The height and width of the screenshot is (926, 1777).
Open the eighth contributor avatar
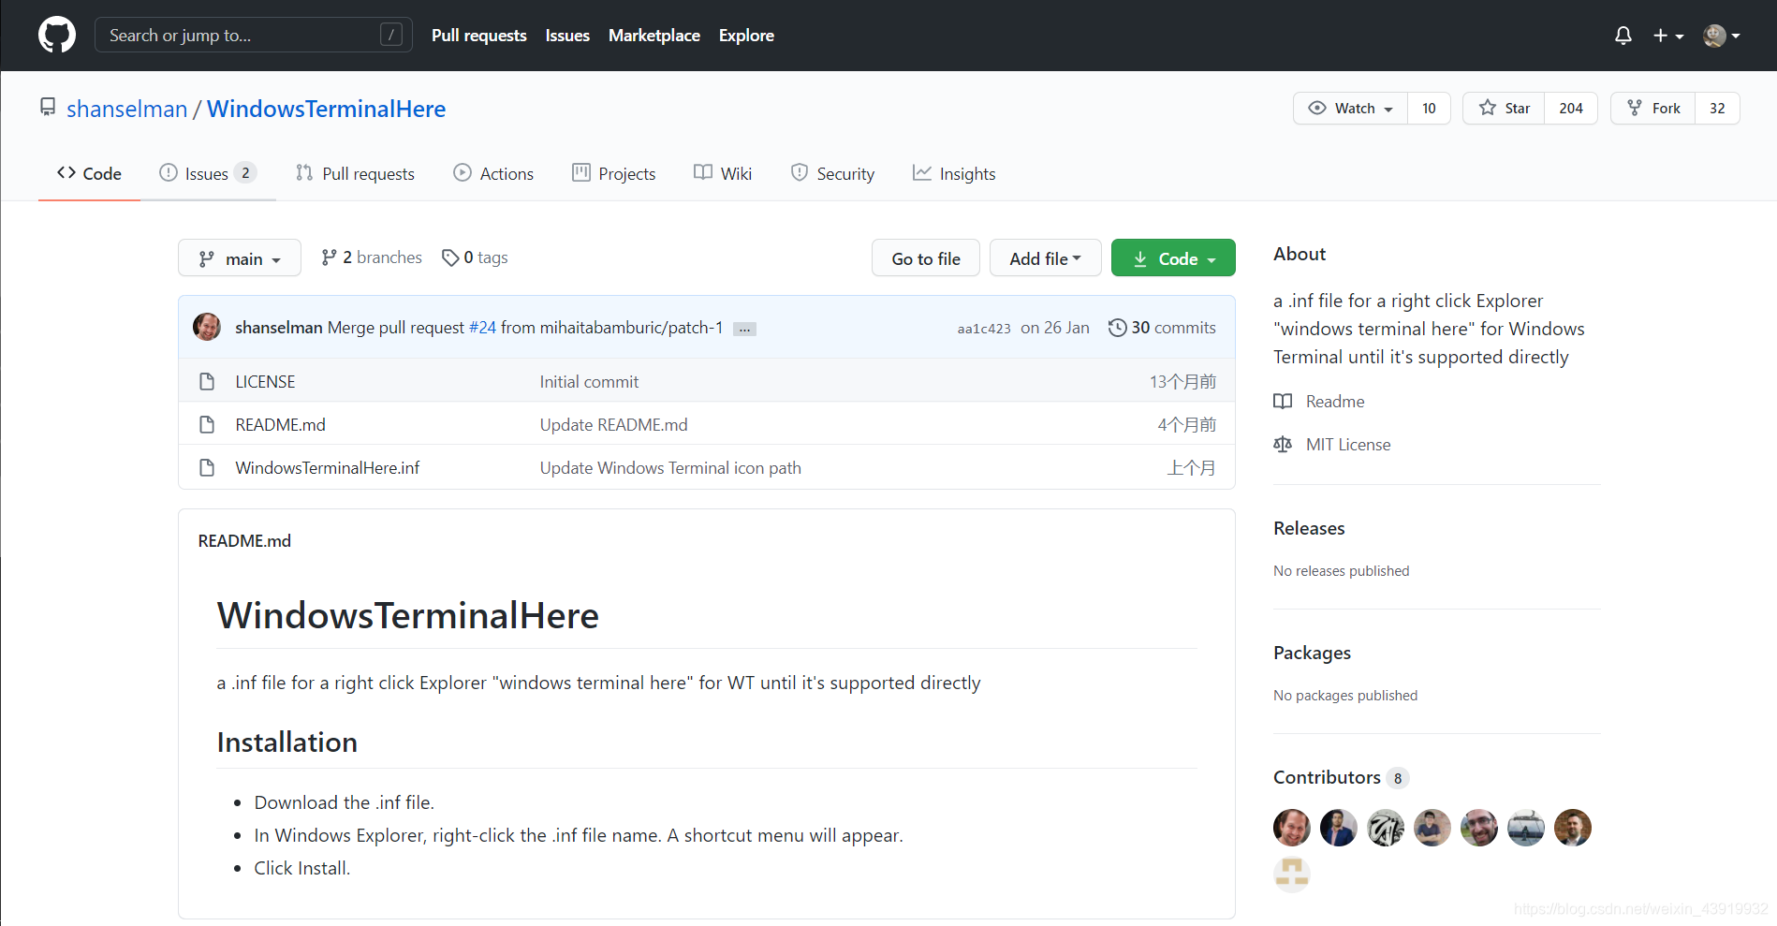[x=1292, y=875]
